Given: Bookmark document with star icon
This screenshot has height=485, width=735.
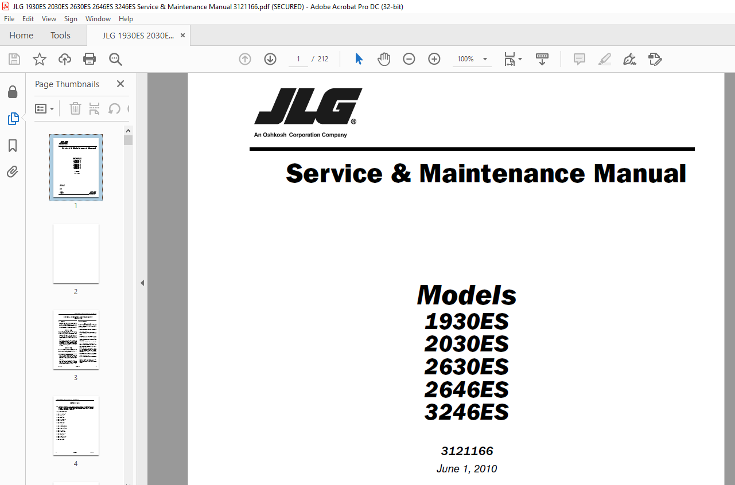Looking at the screenshot, I should (x=40, y=59).
